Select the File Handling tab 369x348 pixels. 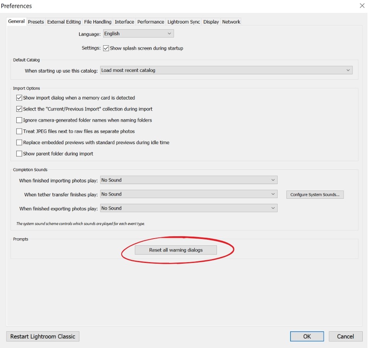pos(98,22)
